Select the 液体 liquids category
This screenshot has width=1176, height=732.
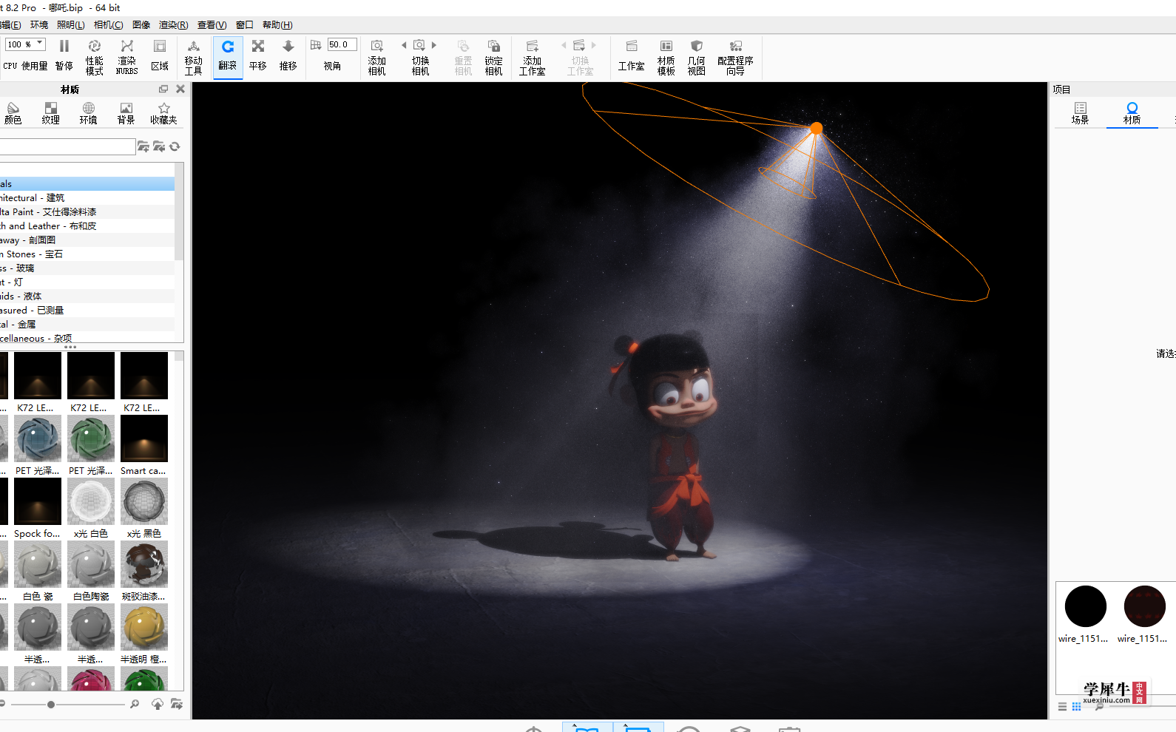87,296
